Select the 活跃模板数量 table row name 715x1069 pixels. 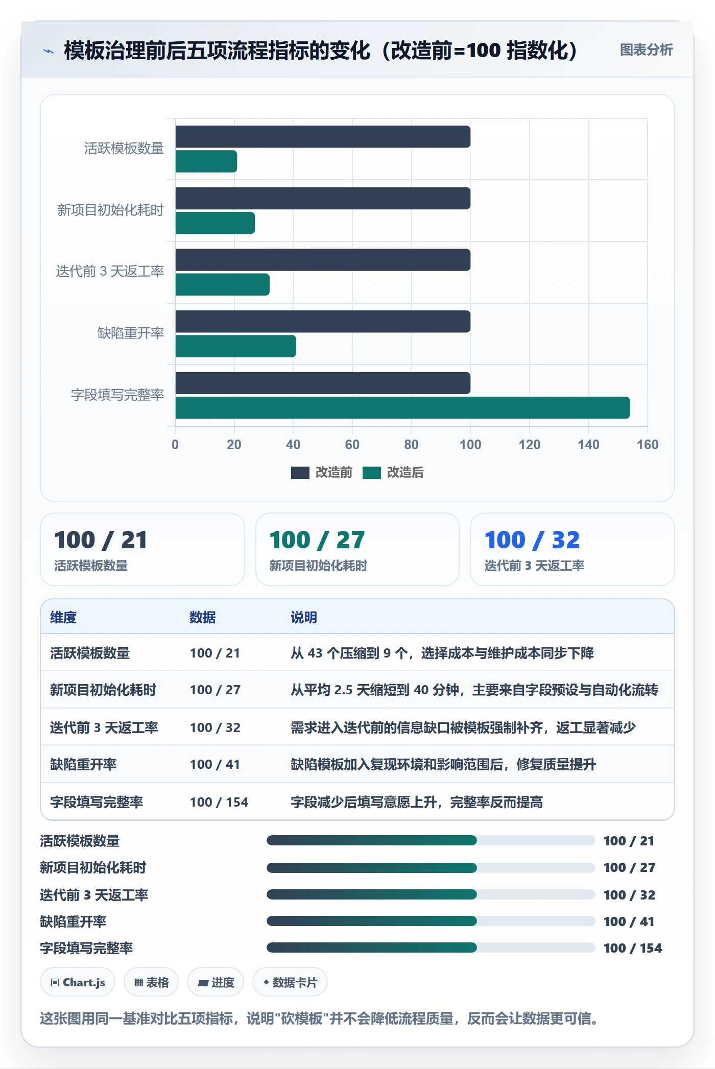(x=90, y=653)
